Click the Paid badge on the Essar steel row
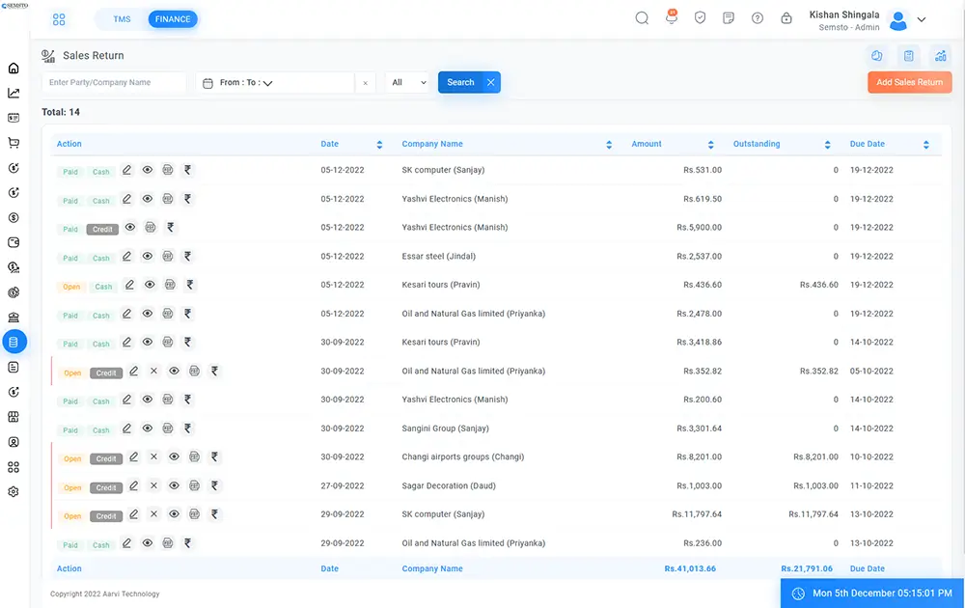 70,259
